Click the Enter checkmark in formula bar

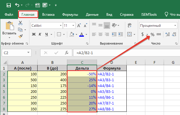pos(56,53)
